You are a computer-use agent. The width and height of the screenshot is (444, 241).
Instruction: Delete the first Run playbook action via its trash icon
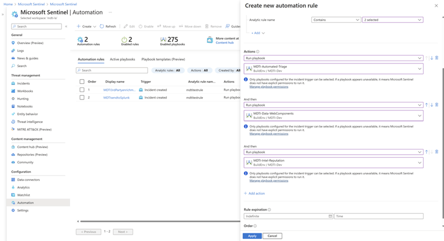[436, 58]
